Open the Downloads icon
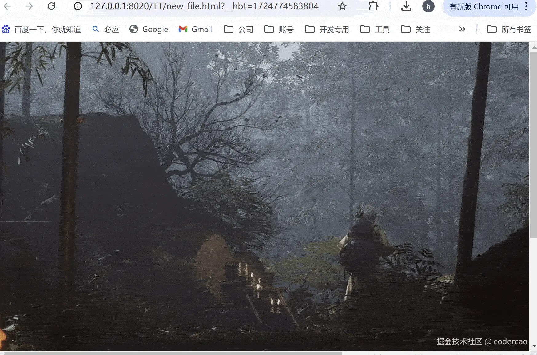Image resolution: width=537 pixels, height=355 pixels. [x=406, y=6]
